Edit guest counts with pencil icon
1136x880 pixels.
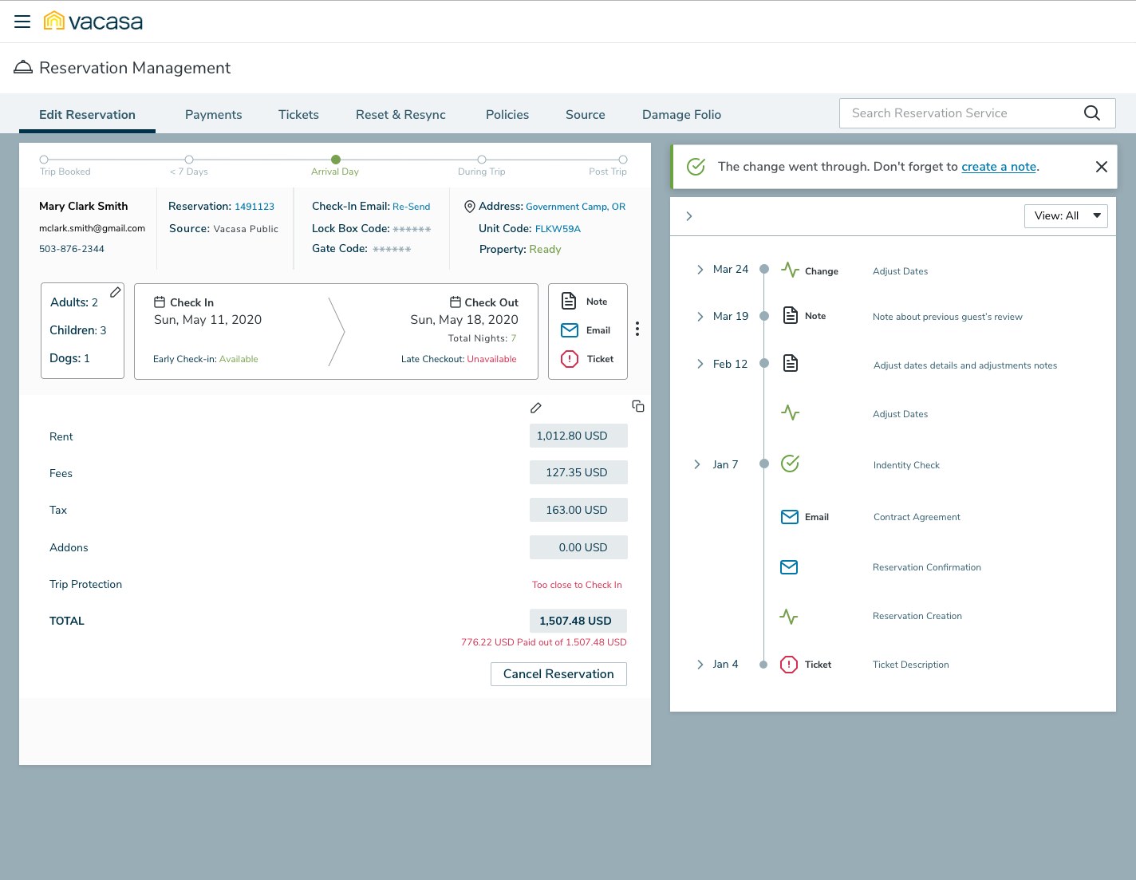click(116, 292)
